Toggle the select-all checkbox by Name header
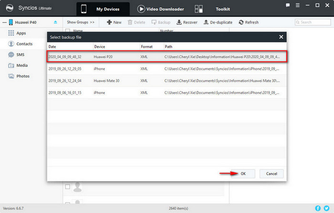This screenshot has width=334, height=213. pyautogui.click(x=68, y=30)
